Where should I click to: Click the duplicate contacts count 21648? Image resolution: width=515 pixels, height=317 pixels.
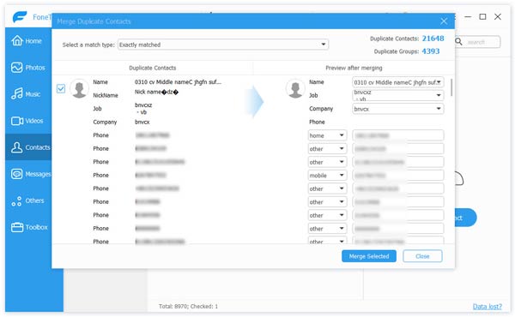[x=433, y=39]
